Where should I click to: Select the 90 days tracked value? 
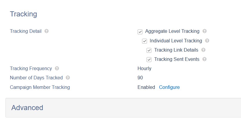click(x=140, y=78)
